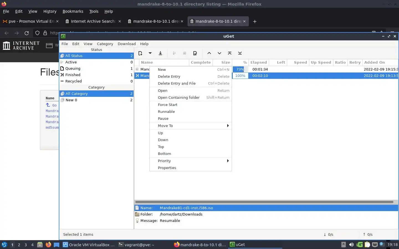
Task: Switch to workspace 2 in taskbar
Action: [x=19, y=245]
